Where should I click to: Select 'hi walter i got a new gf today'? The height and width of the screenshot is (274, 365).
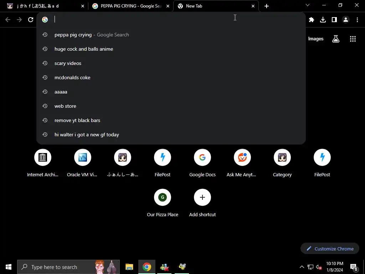coord(171,135)
